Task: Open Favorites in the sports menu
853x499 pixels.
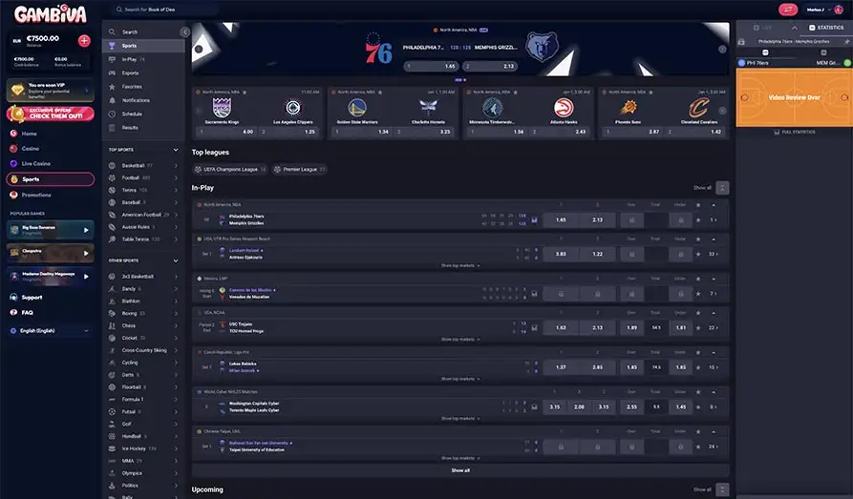Action: pos(143,87)
